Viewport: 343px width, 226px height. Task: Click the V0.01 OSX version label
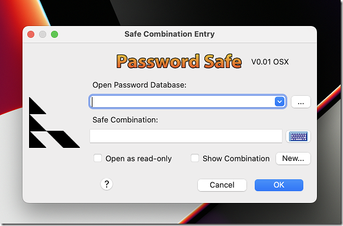270,62
